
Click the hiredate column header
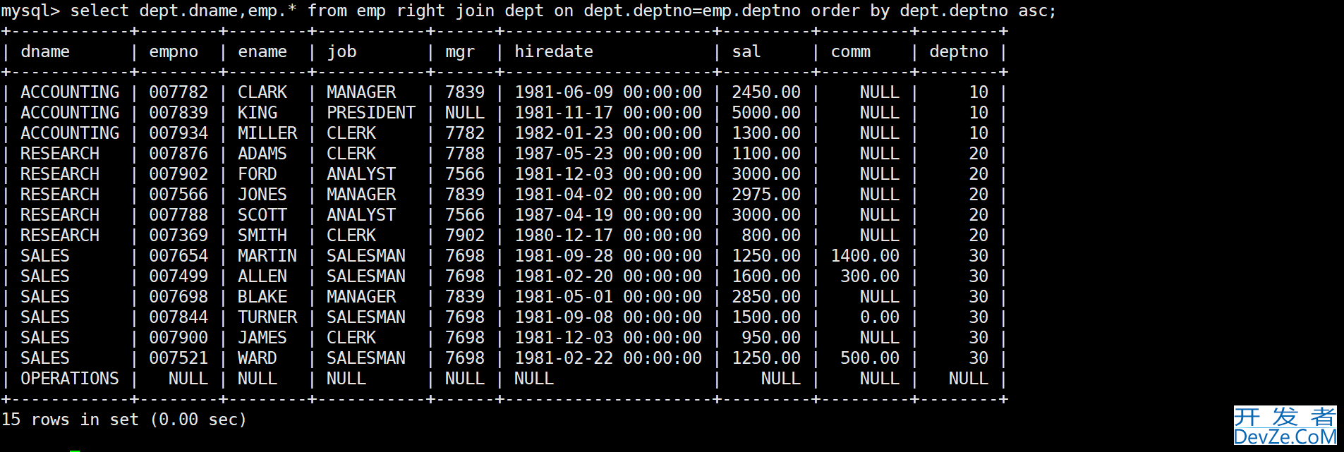click(554, 51)
